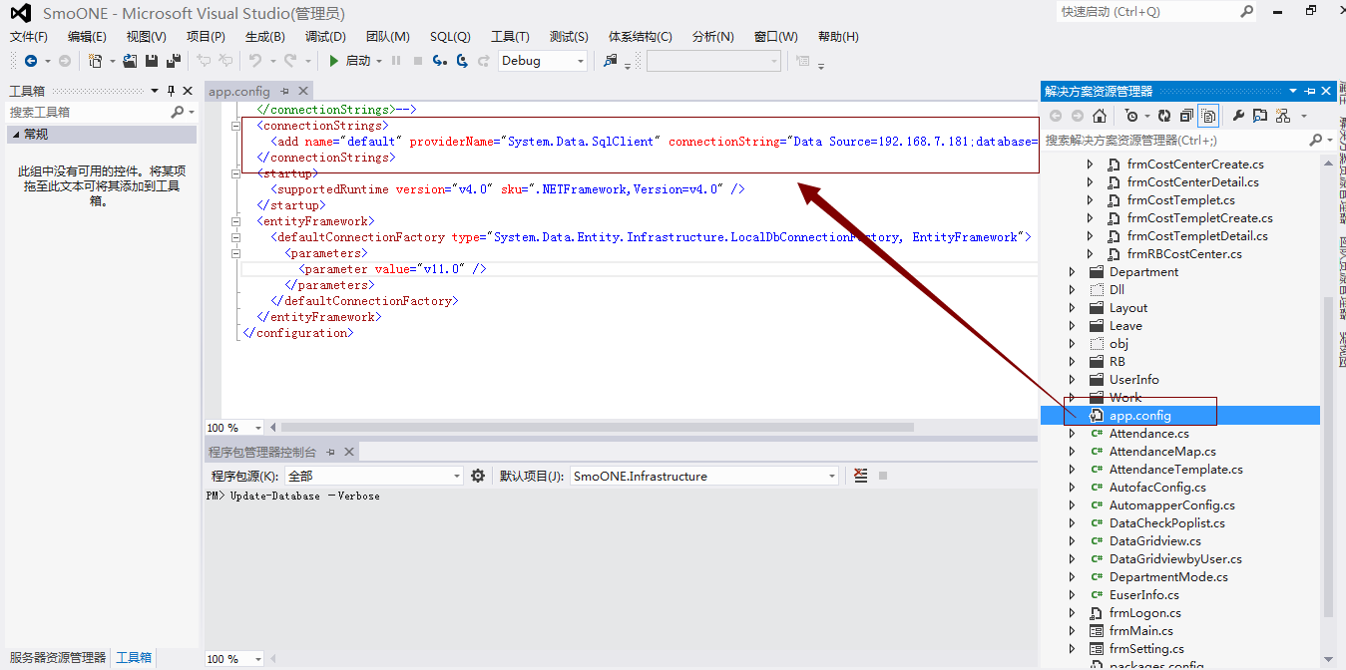This screenshot has height=670, width=1346.
Task: Click the Open File toolbar icon
Action: (131, 61)
